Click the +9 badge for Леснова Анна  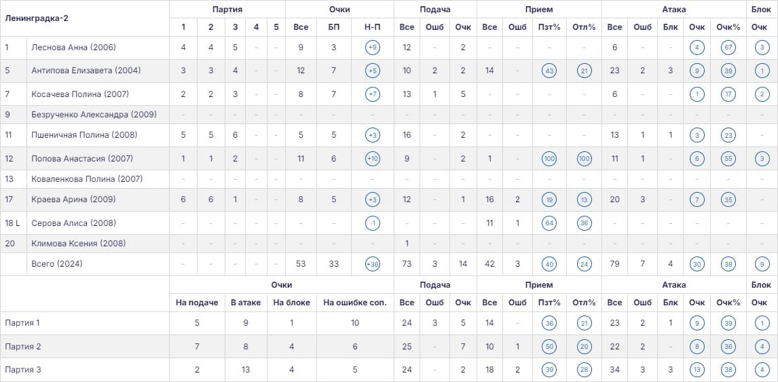click(x=372, y=47)
